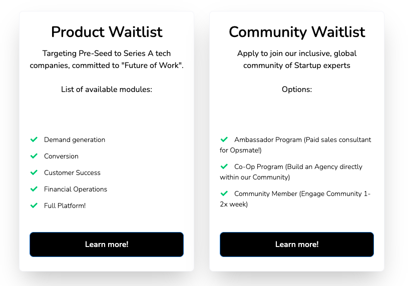Click the checkmark icon beside Demand generation
408x286 pixels.
pyautogui.click(x=34, y=139)
